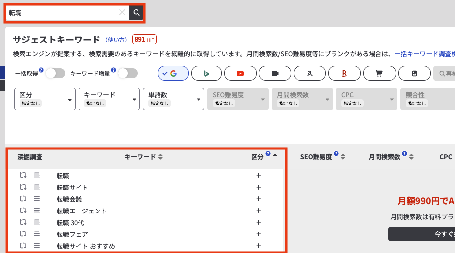Click the re-search loop icon for 転職会議 row
The image size is (455, 253).
pos(23,199)
